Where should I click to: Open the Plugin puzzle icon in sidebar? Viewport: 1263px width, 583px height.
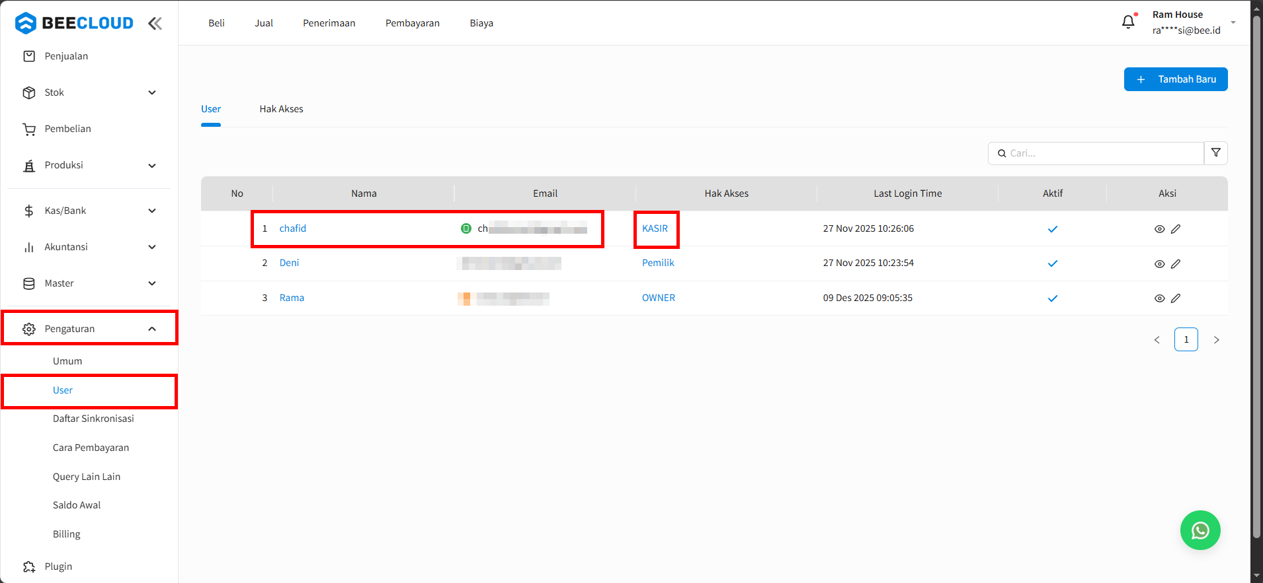coord(29,566)
